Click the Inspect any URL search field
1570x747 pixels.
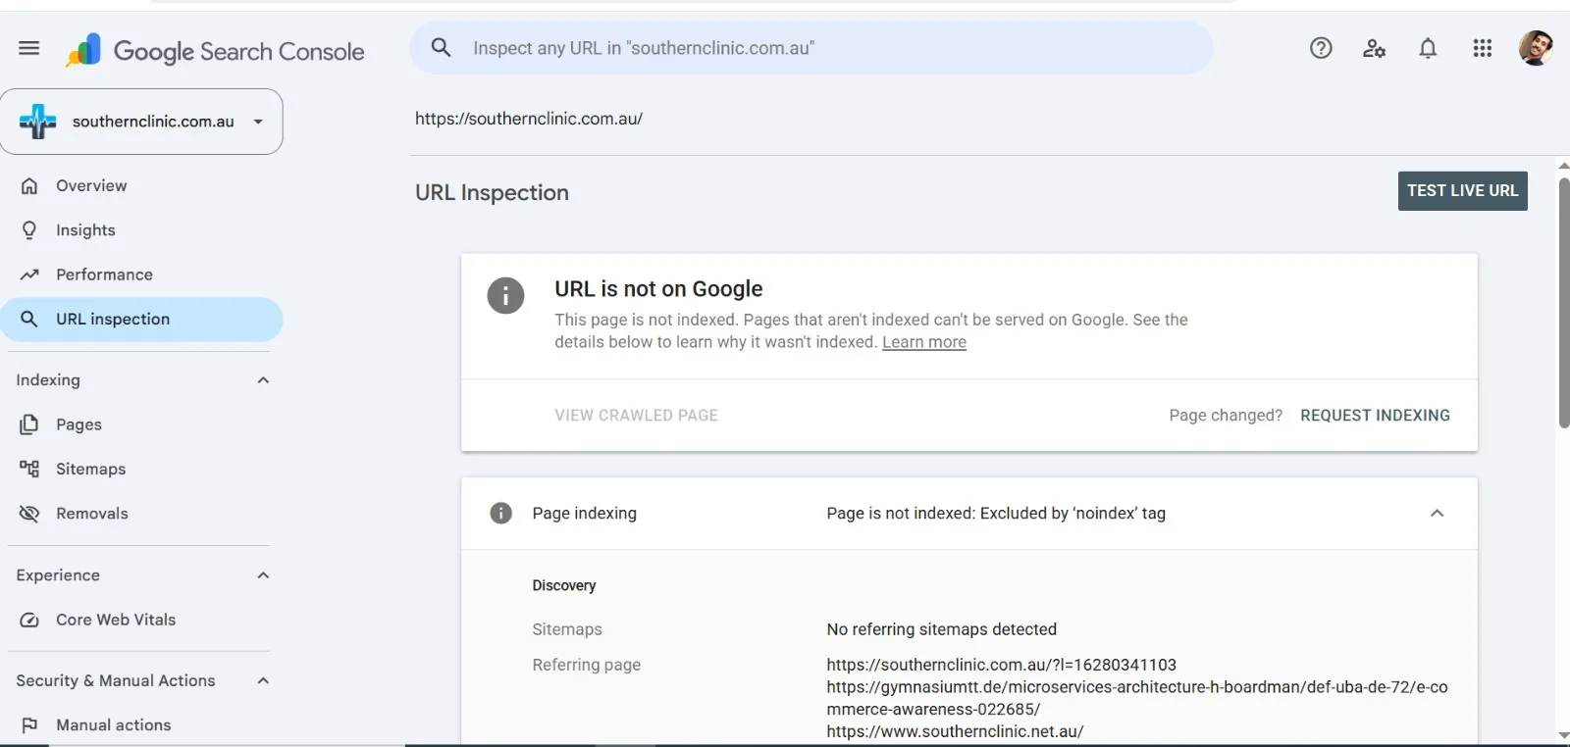click(811, 48)
